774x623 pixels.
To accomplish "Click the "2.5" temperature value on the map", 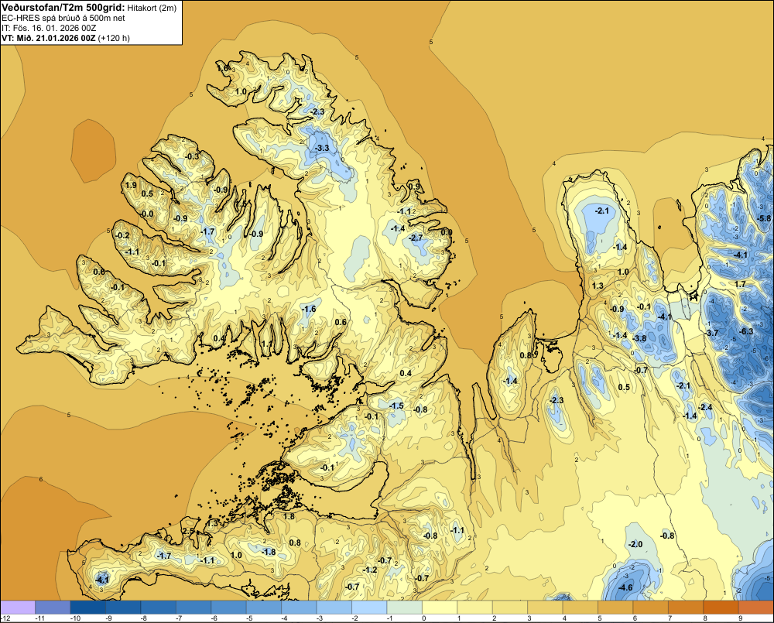I will 188,531.
